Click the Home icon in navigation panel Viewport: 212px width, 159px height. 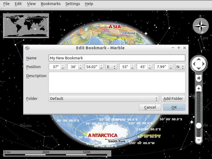click(x=198, y=78)
